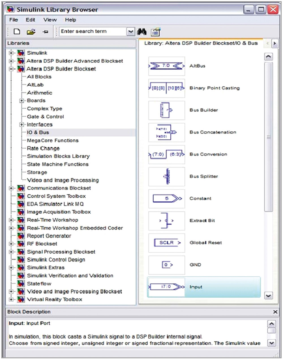Open the Edit menu
This screenshot has width=283, height=359.
31,20
